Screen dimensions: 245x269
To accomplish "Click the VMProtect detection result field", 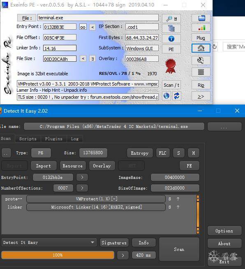I will coord(88,84).
